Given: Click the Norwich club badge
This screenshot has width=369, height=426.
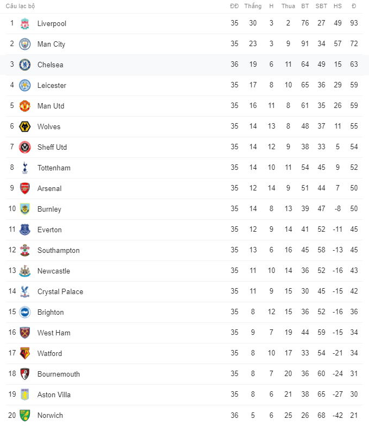Looking at the screenshot, I should coord(25,415).
